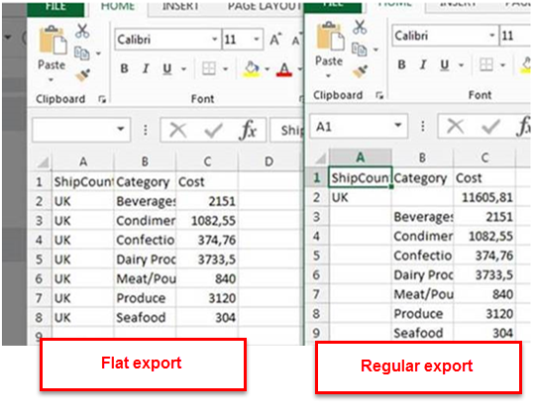
Task: Select cell 11605,81 in Regular export sheet
Action: (x=484, y=197)
